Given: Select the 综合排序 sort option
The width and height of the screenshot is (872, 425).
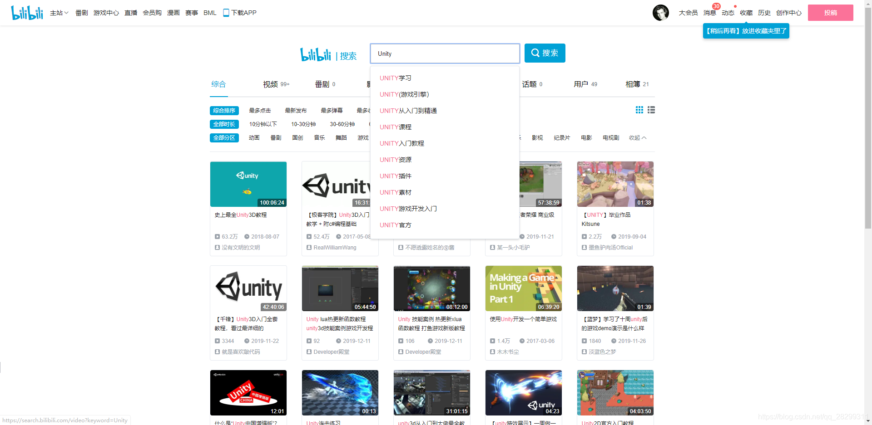Looking at the screenshot, I should pos(224,111).
